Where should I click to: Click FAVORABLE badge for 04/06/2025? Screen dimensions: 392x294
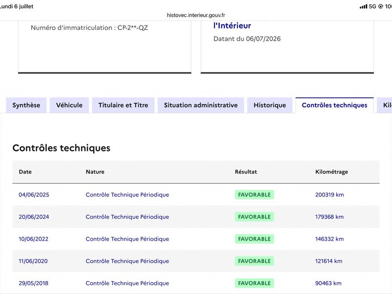[254, 195]
